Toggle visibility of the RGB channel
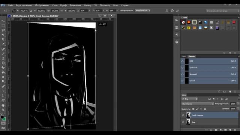 pyautogui.click(x=183, y=61)
